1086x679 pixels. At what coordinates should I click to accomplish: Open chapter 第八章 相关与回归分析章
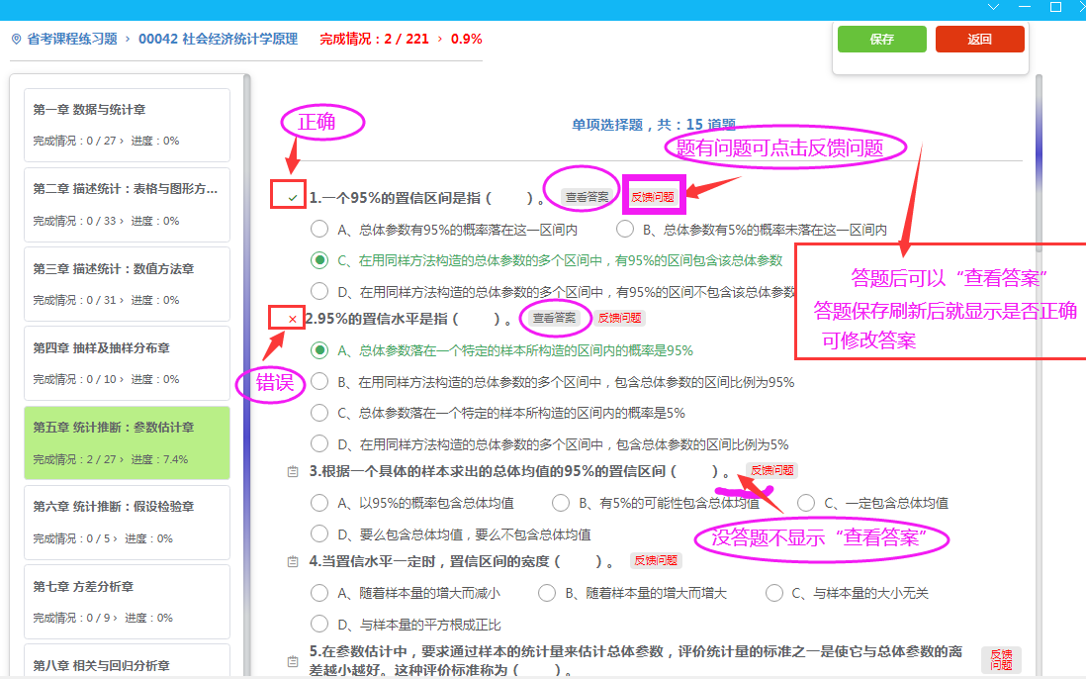pos(128,660)
